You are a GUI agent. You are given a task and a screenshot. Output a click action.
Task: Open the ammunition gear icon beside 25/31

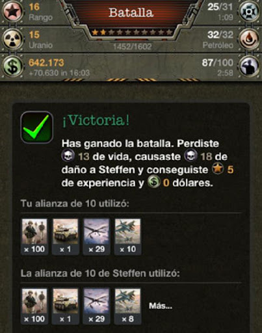250,10
